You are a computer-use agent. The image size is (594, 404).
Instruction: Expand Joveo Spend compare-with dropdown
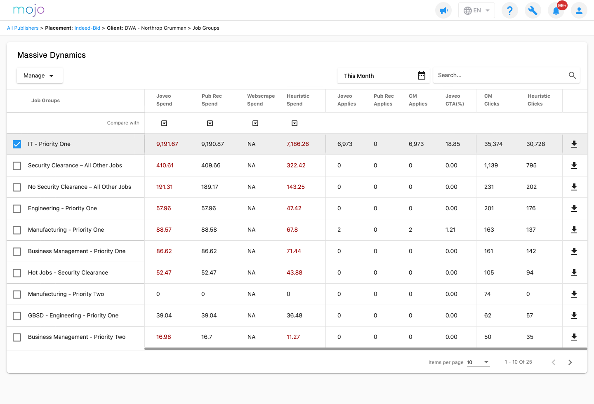click(x=164, y=123)
